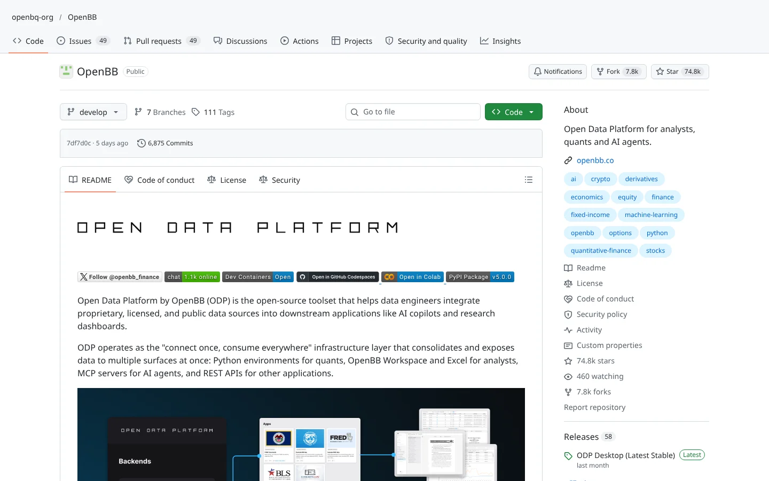
Task: Click the Activity pulse icon
Action: click(568, 330)
